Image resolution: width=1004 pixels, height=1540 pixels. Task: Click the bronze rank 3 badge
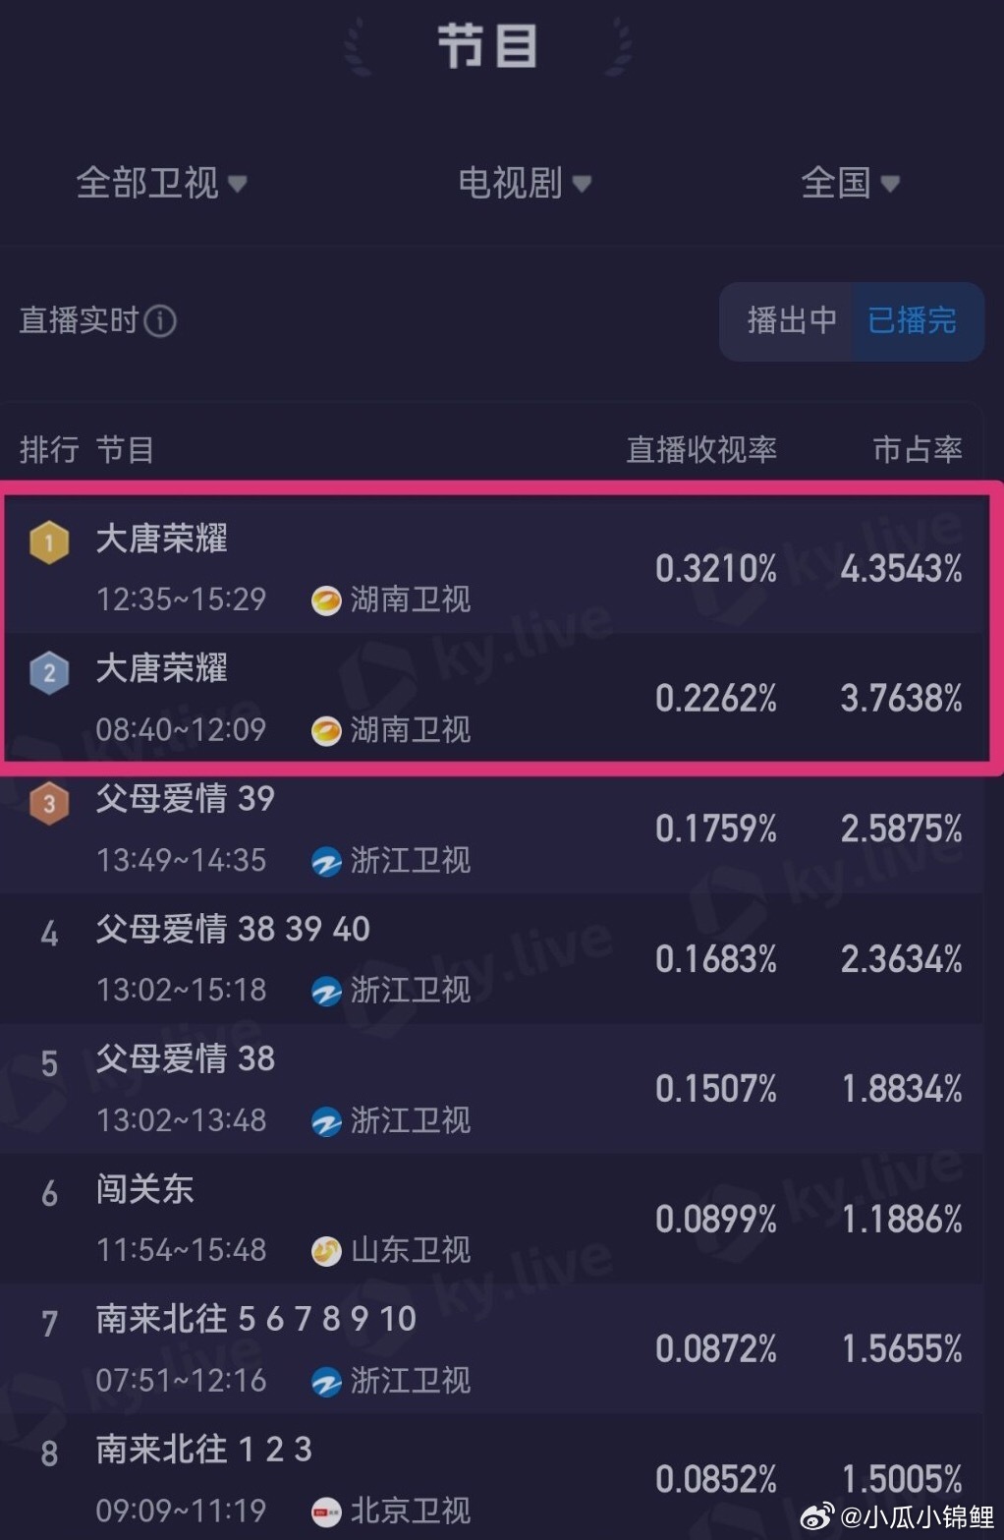(49, 802)
